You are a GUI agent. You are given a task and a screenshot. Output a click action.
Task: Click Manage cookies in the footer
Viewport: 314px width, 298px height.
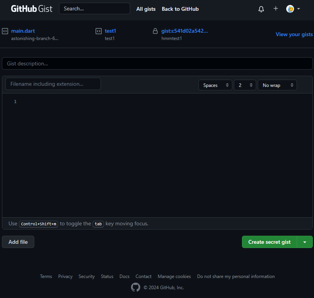tap(174, 276)
